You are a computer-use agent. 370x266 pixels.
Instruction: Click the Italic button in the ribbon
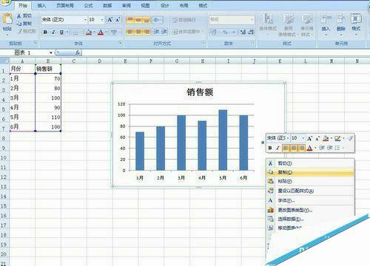[53, 32]
